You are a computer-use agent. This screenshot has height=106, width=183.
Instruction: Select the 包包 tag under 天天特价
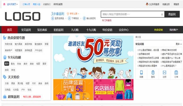[x=29, y=90]
